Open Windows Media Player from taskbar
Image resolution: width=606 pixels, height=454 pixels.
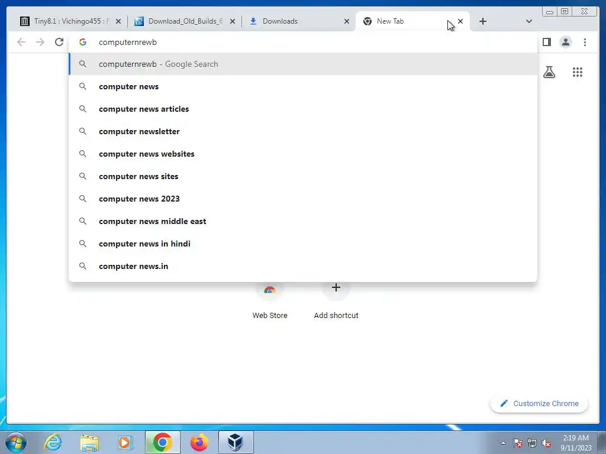pyautogui.click(x=125, y=442)
